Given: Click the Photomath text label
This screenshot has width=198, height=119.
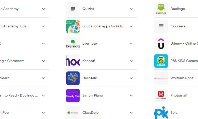Looking at the screenshot, I should pyautogui.click(x=179, y=96).
